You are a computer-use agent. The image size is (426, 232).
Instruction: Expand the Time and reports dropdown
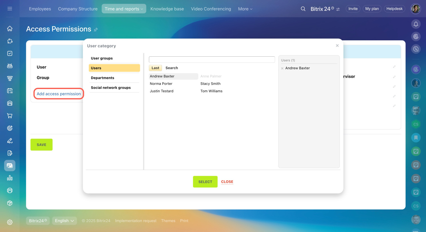coord(124,9)
